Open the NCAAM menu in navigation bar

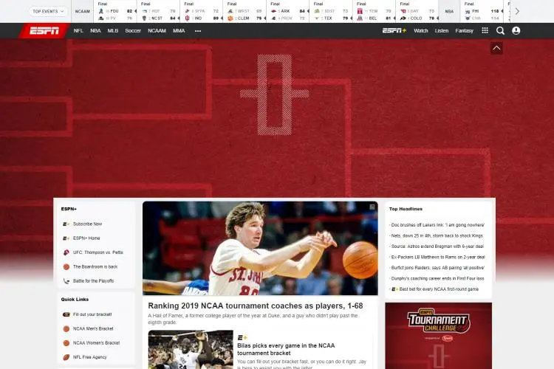(x=157, y=31)
